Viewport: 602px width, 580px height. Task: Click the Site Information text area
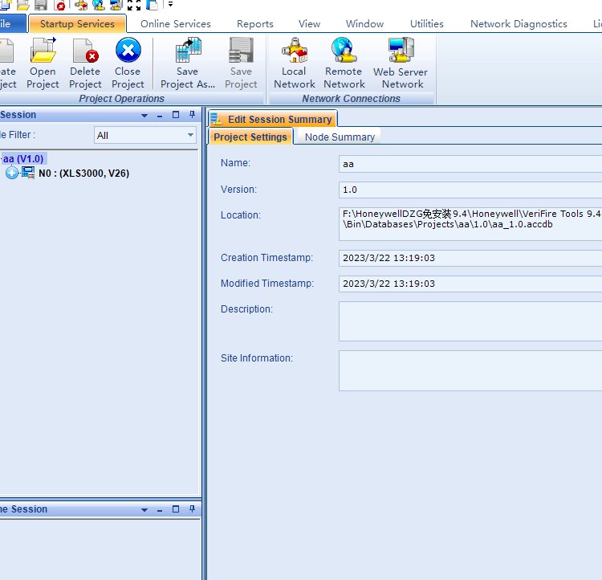(470, 370)
